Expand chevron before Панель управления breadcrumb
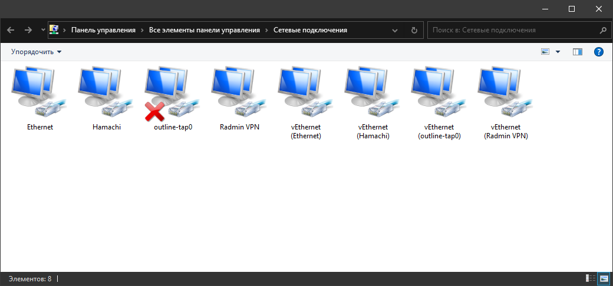This screenshot has height=286, width=613. point(64,30)
